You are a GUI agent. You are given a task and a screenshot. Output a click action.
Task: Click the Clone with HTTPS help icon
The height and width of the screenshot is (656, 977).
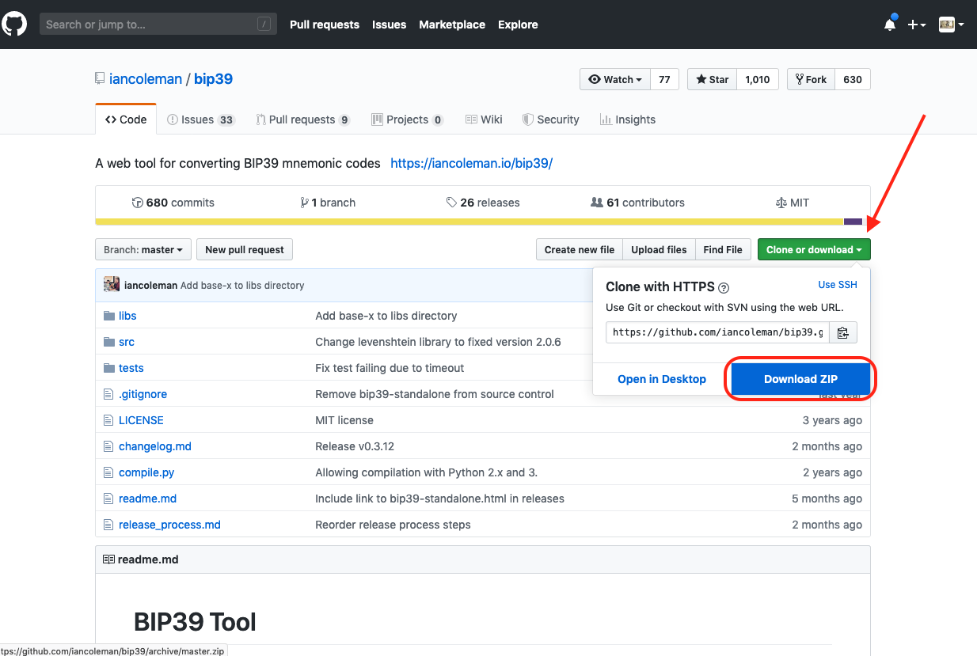click(x=724, y=288)
